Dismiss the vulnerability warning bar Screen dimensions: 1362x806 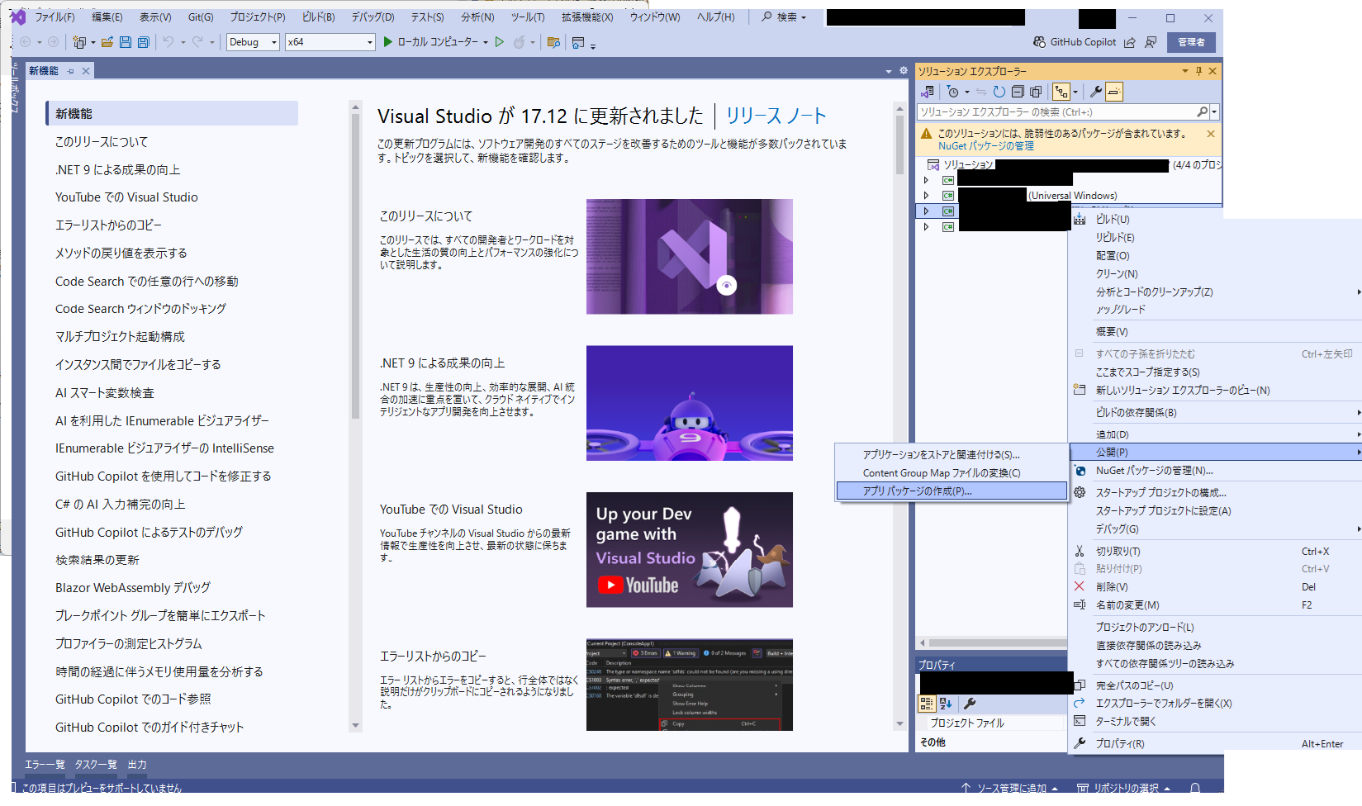click(x=1211, y=134)
